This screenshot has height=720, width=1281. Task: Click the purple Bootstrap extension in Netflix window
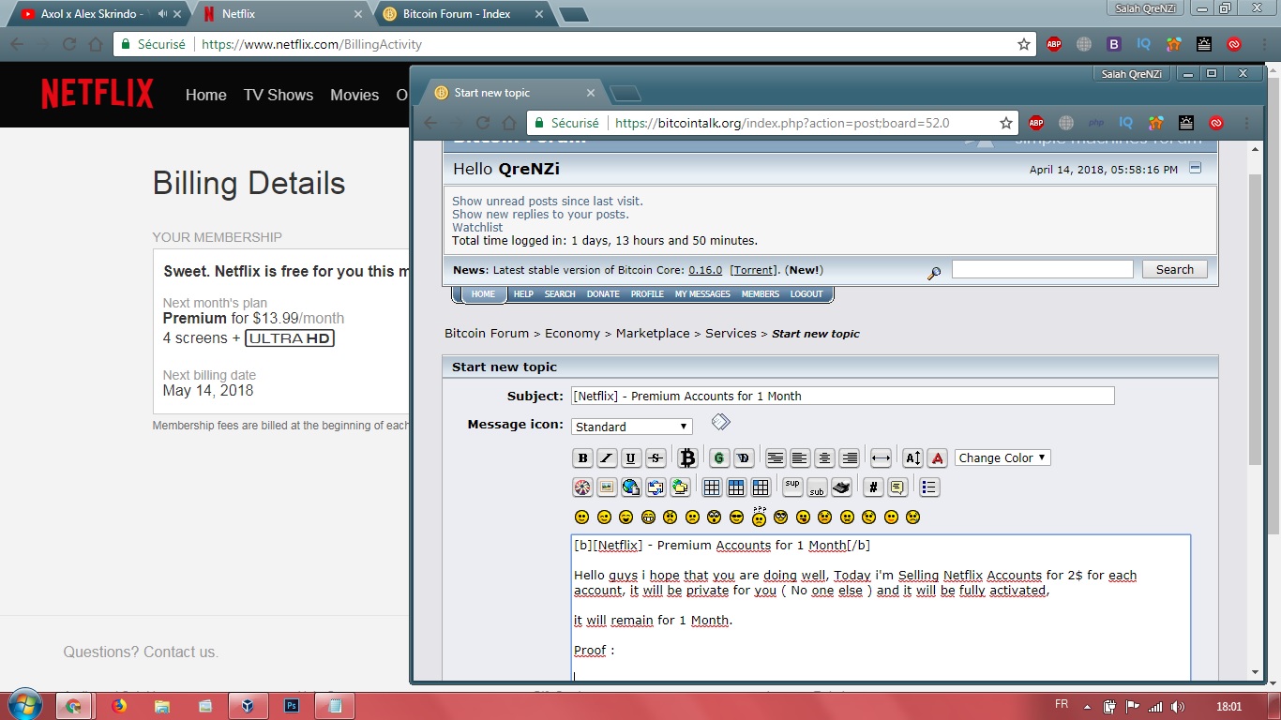click(x=1114, y=44)
